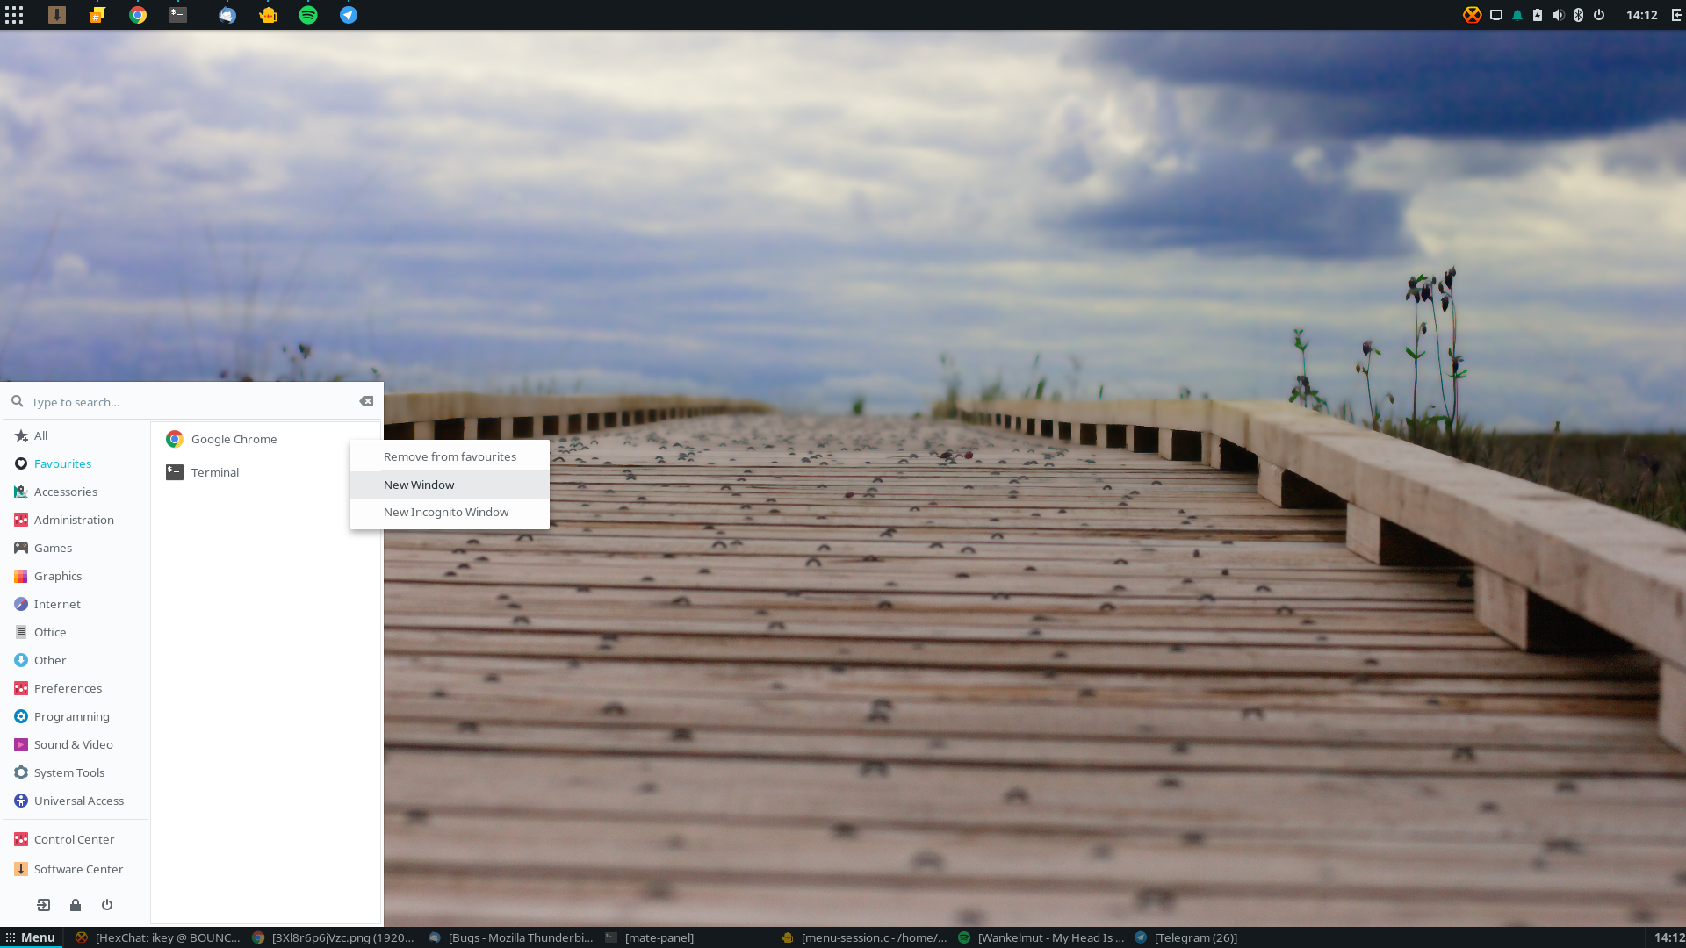Open the Programming category
Image resolution: width=1686 pixels, height=948 pixels.
(x=76, y=716)
